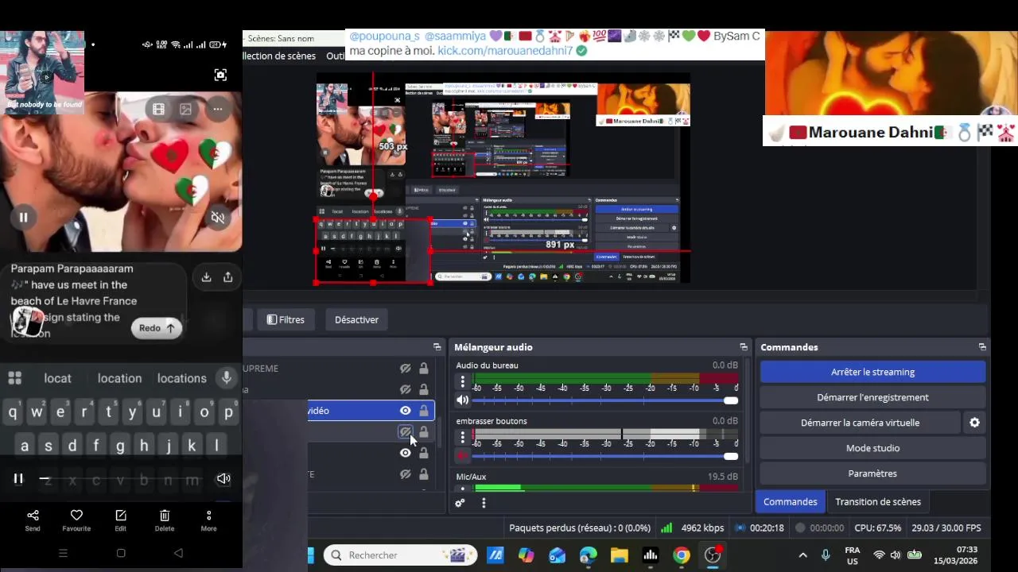Click the 4962 kbps bitrate status
This screenshot has width=1018, height=572.
click(x=702, y=528)
